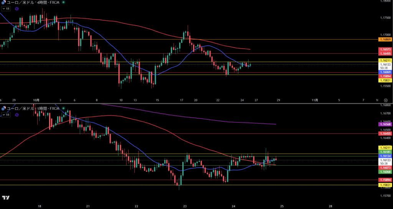
Task: Expand the 11 indicators legend in the bottom chart
Action: click(6, 115)
